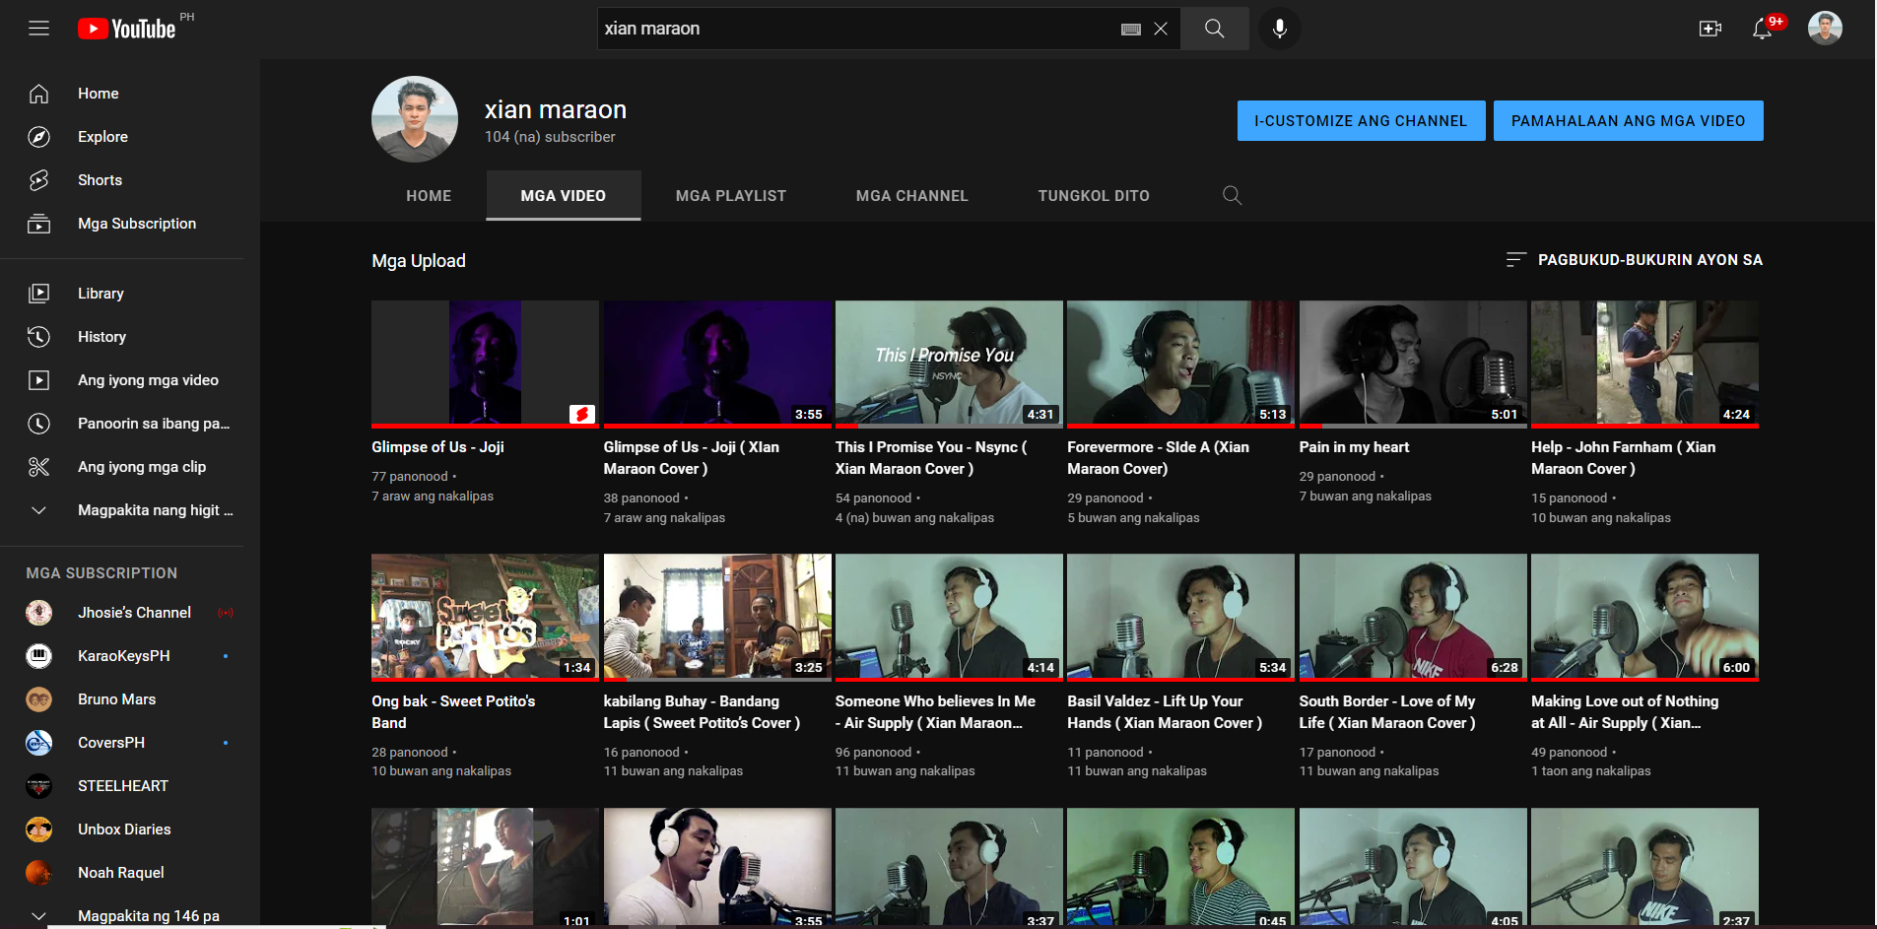
Task: Click the xian maraon channel avatar
Action: click(x=415, y=119)
